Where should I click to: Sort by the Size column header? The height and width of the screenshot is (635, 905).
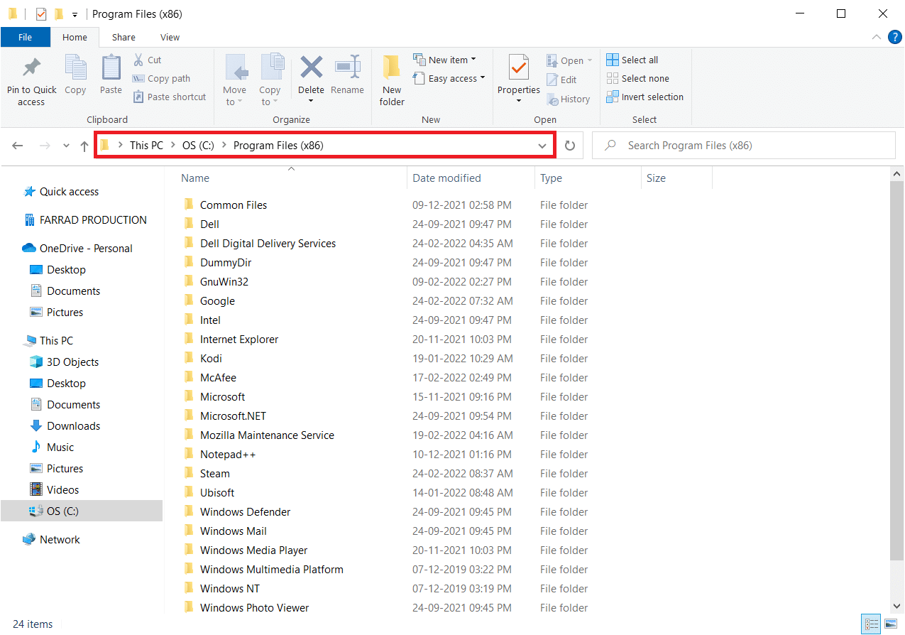pyautogui.click(x=676, y=178)
